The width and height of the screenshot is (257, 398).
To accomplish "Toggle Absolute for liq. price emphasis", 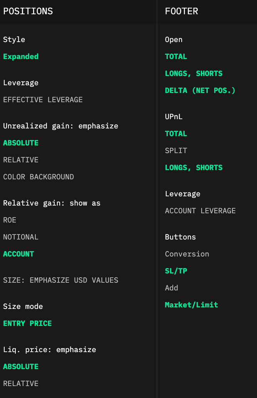I will click(21, 367).
